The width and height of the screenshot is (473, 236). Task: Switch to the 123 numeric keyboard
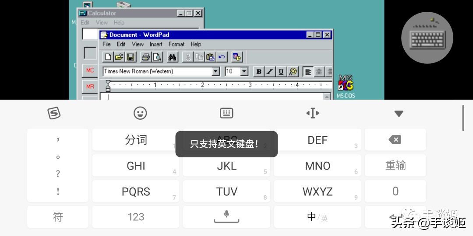[x=136, y=217]
